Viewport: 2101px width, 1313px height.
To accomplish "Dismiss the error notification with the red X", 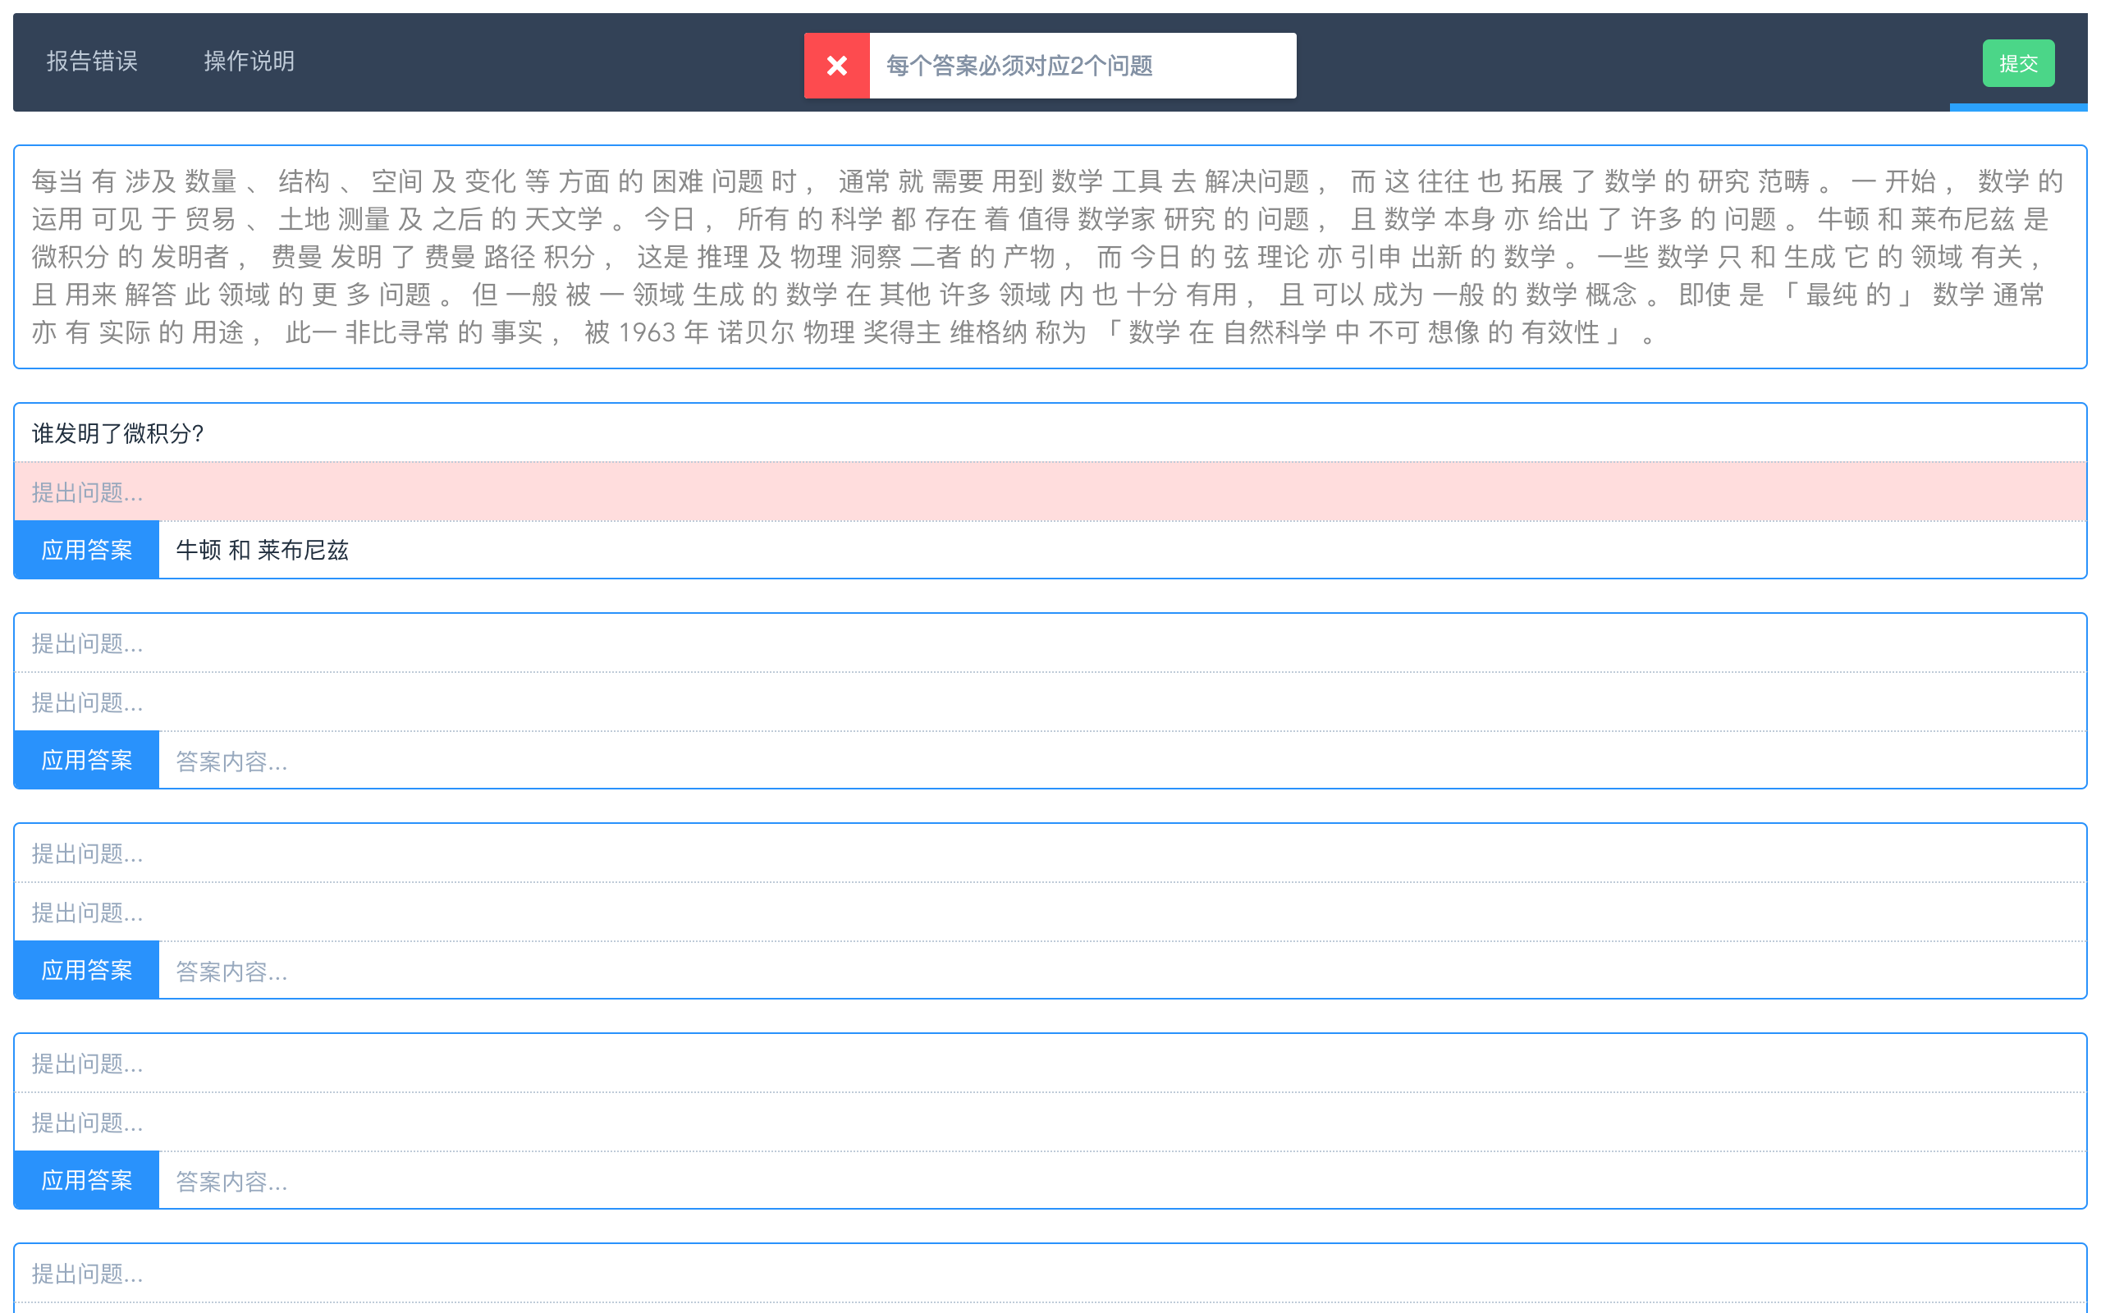I will pyautogui.click(x=836, y=65).
